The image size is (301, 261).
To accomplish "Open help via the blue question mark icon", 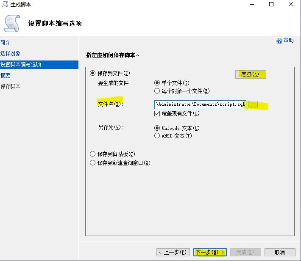I will tap(279, 41).
